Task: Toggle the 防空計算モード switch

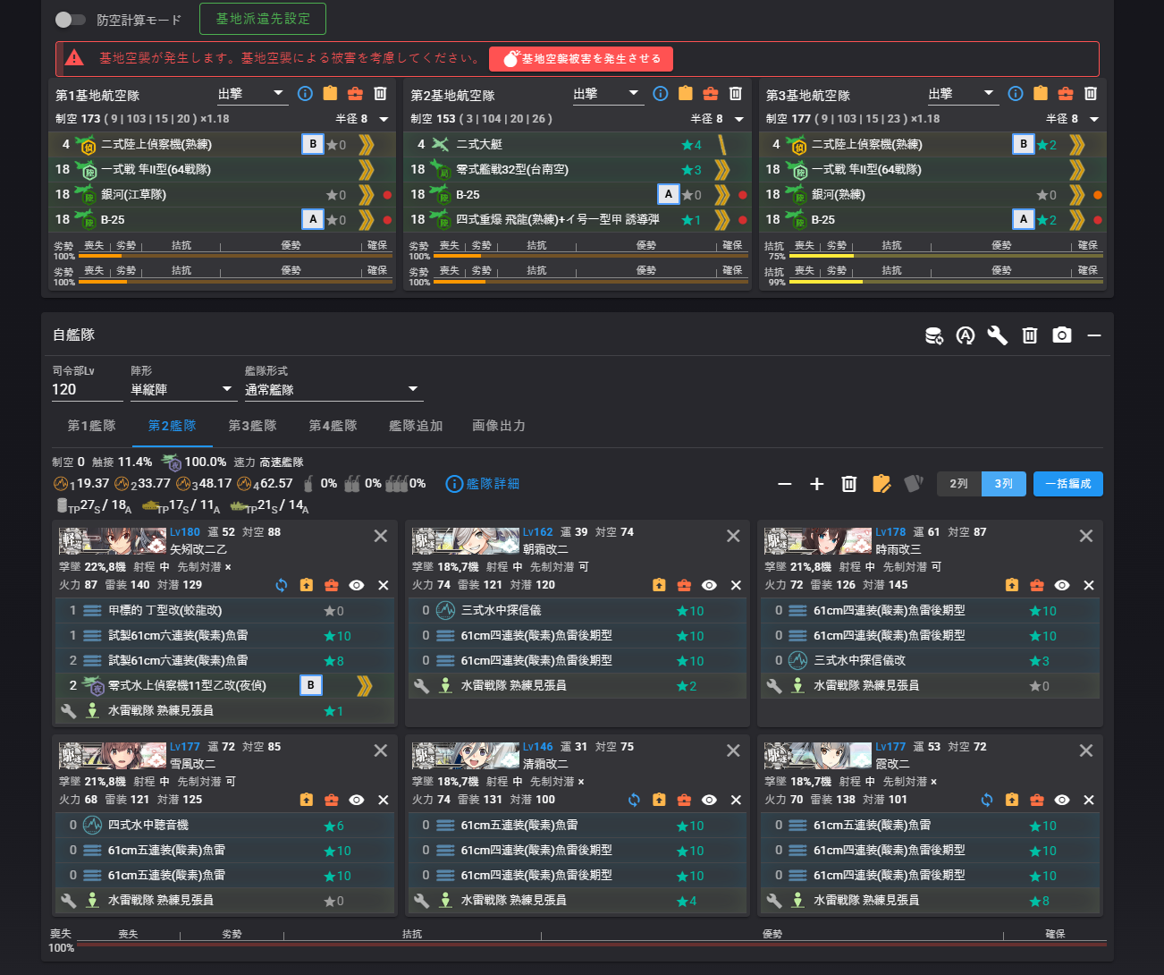Action: pos(71,20)
